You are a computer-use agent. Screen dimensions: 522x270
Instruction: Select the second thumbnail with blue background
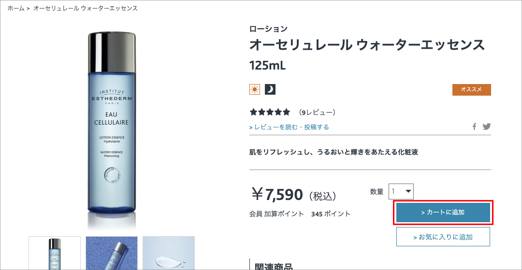[x=112, y=252]
